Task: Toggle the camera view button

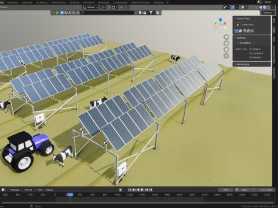Action: point(226,50)
